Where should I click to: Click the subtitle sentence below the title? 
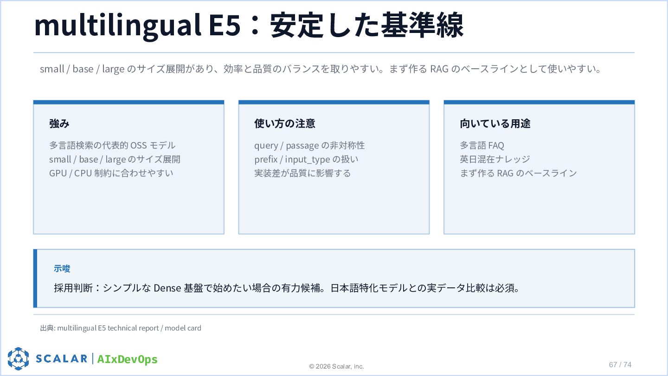[x=321, y=69]
